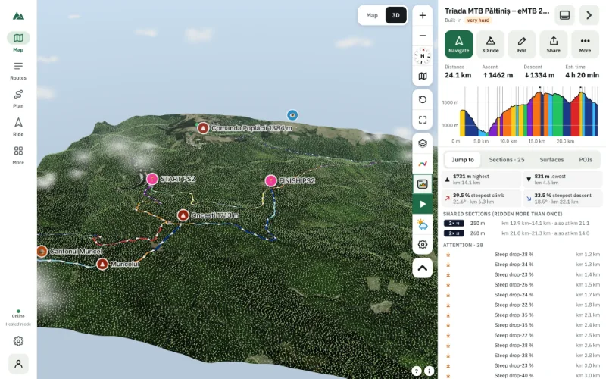Select the 250 m shared section row
Viewport: 606px width, 379px height.
(522, 223)
